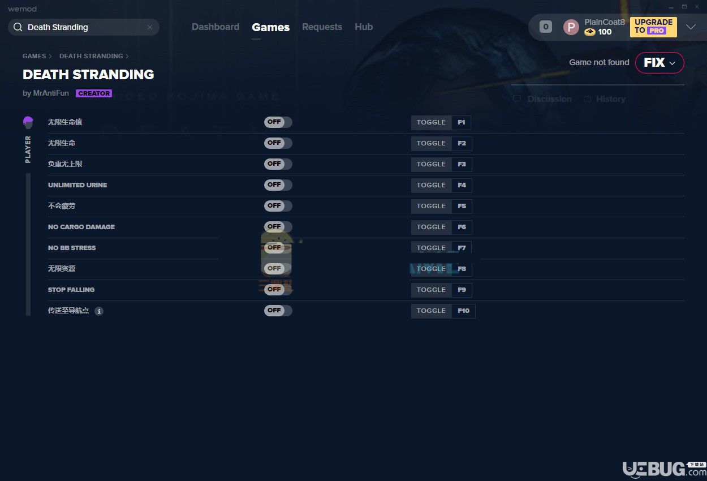The width and height of the screenshot is (707, 481).
Task: Focus the Death Stranding search field
Action: (x=84, y=27)
